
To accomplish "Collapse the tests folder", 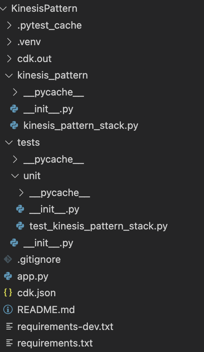I will (x=9, y=142).
